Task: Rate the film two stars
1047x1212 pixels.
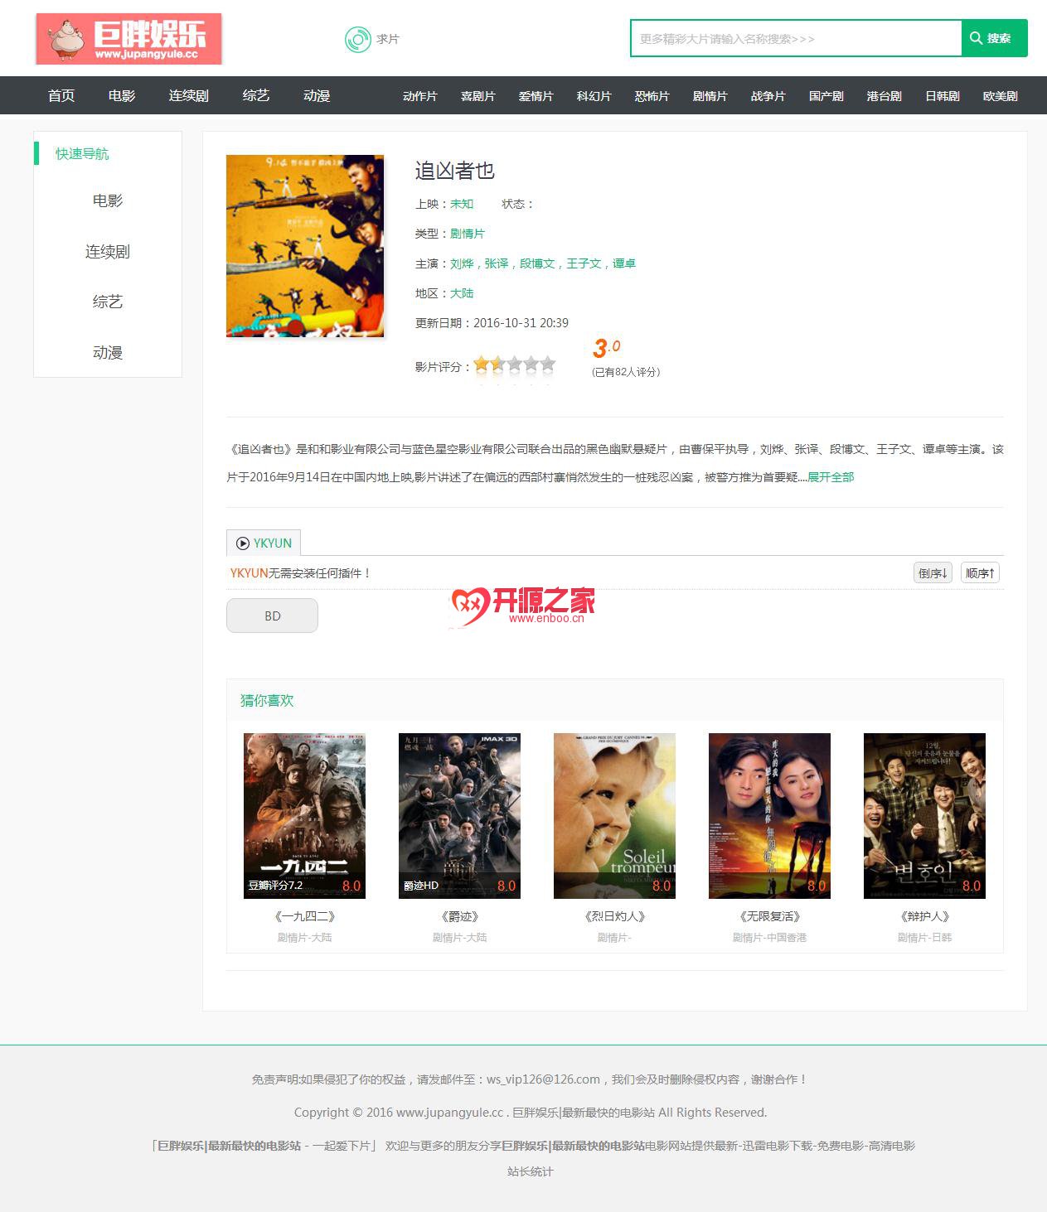Action: 498,365
